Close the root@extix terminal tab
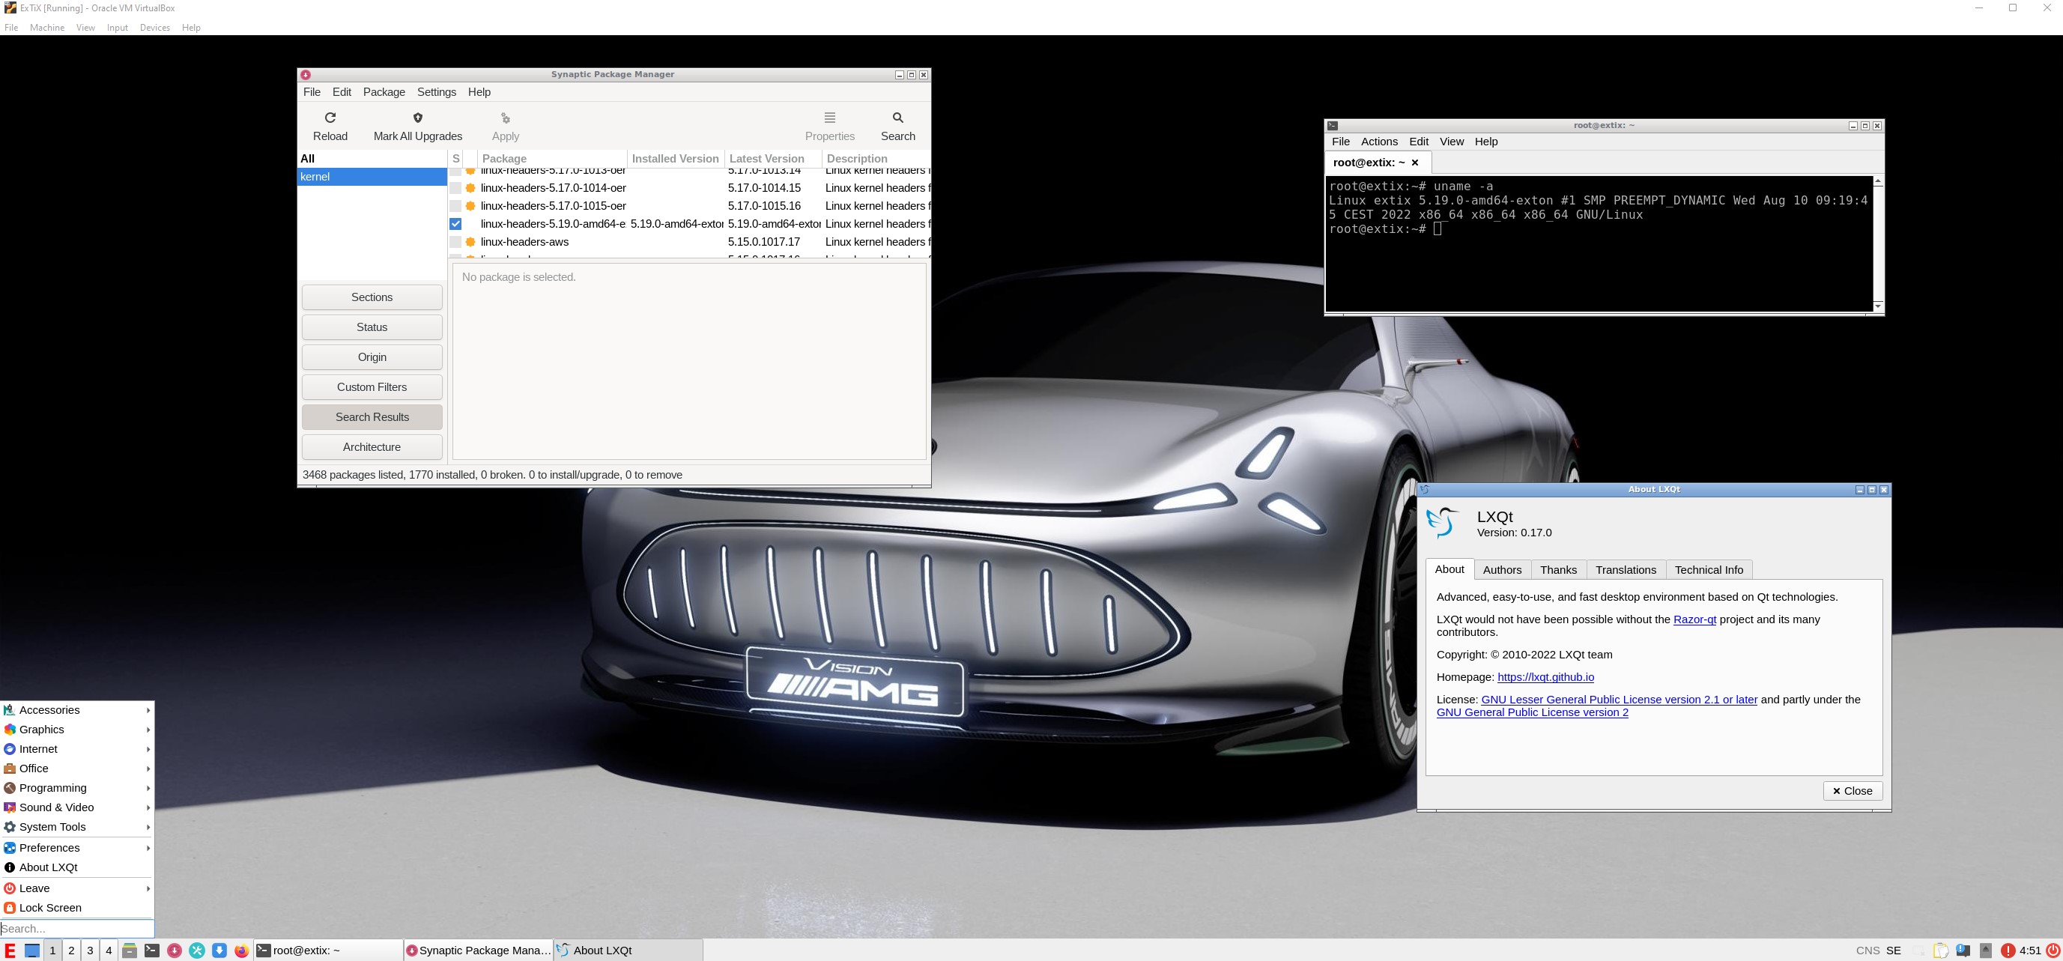Image resolution: width=2063 pixels, height=961 pixels. pyautogui.click(x=1415, y=163)
